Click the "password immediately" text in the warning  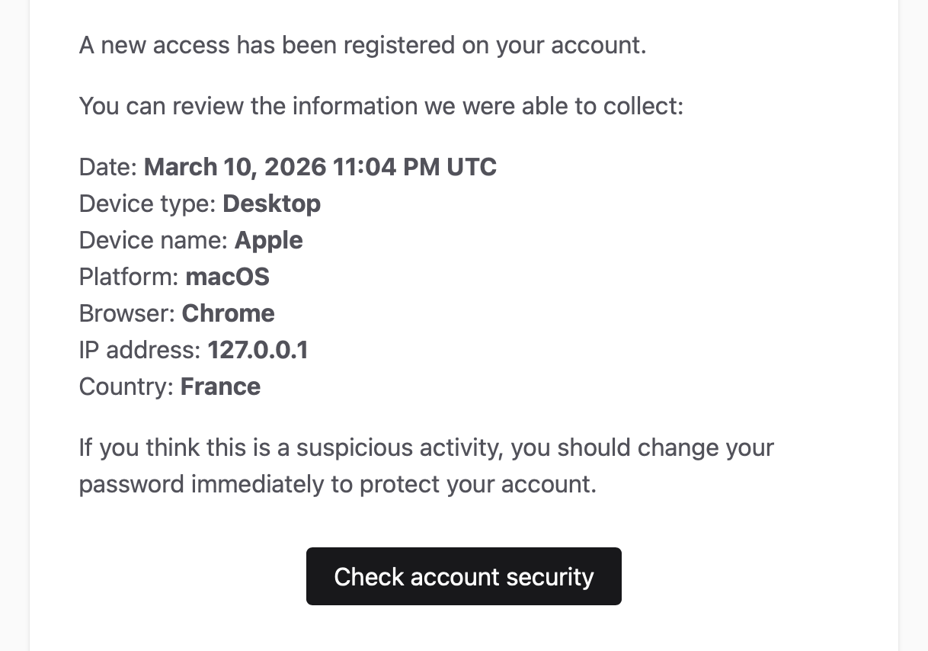click(x=201, y=484)
